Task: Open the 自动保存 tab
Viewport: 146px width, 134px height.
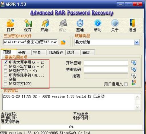Action: point(56,52)
